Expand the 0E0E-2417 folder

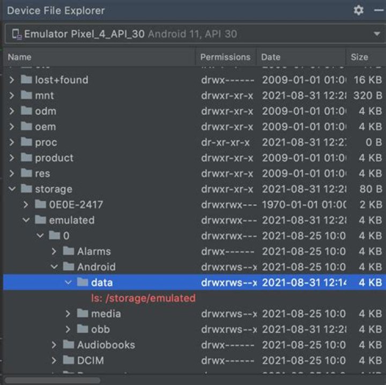(x=26, y=205)
